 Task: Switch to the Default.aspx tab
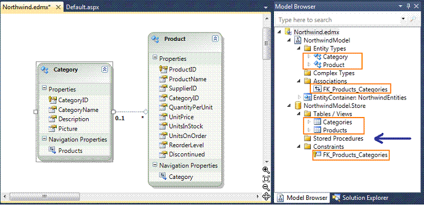[82, 7]
